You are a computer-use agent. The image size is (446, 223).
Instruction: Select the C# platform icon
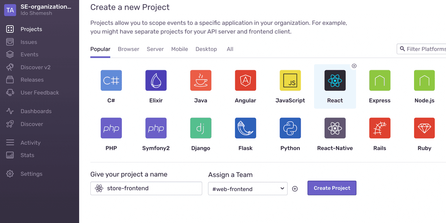(111, 80)
